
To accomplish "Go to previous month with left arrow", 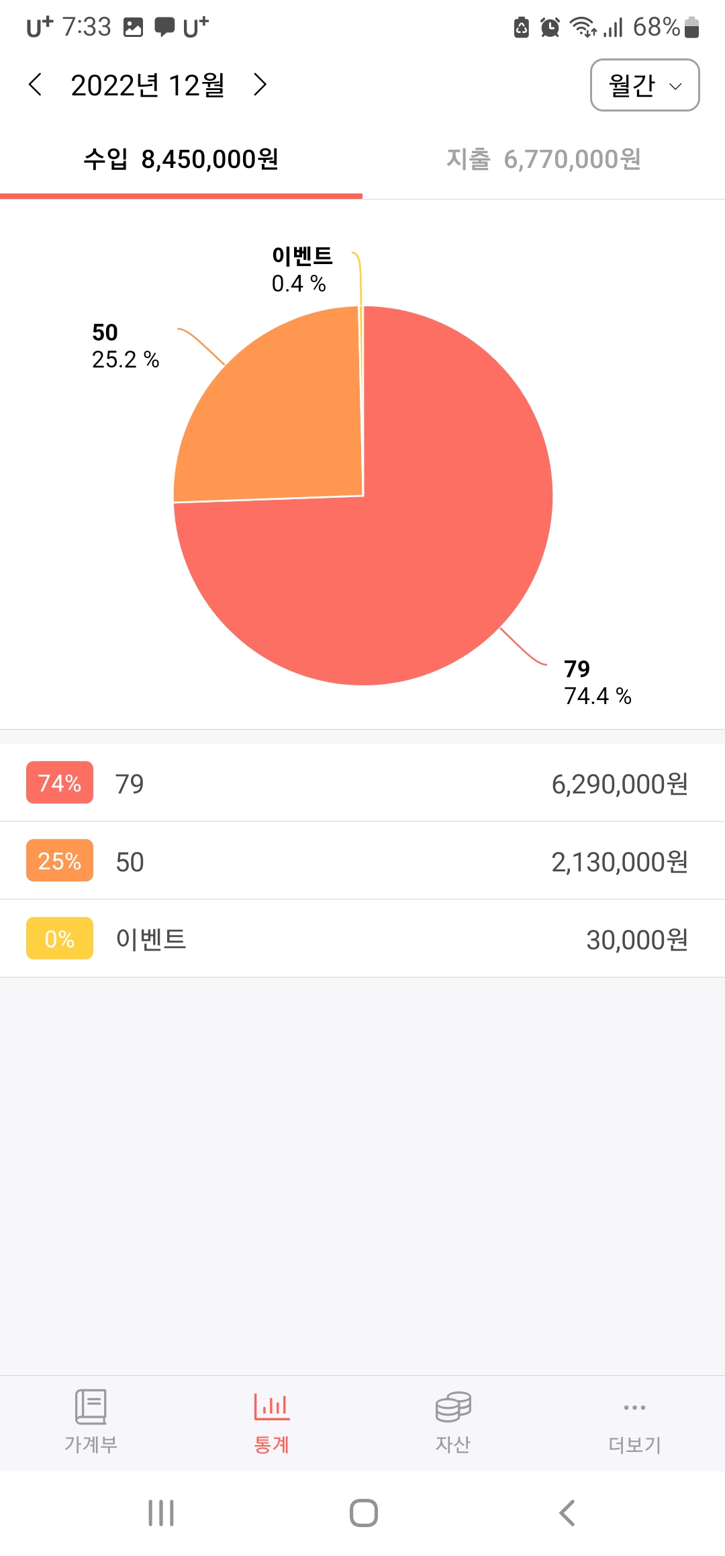I will pyautogui.click(x=36, y=85).
